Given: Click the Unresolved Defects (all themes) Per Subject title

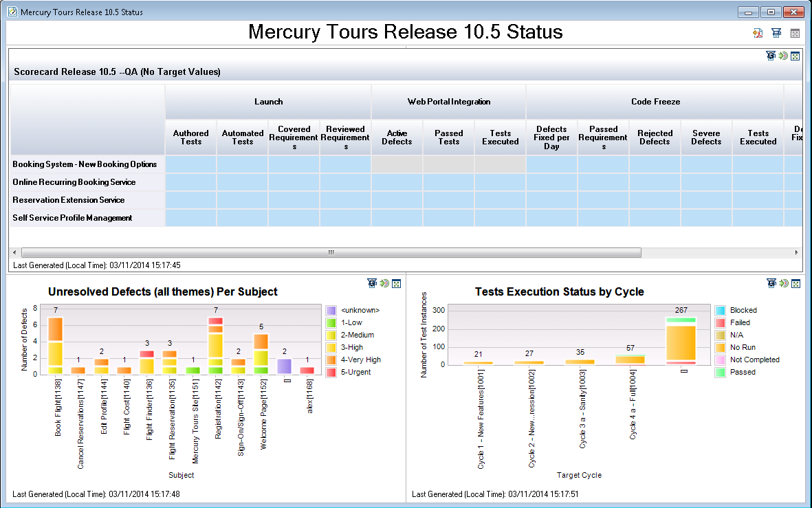Looking at the screenshot, I should (x=163, y=291).
